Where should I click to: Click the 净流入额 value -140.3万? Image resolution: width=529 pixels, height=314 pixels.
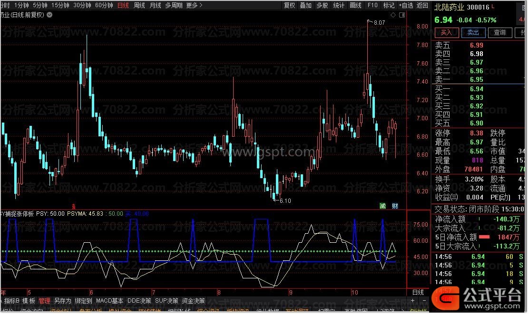(x=506, y=219)
